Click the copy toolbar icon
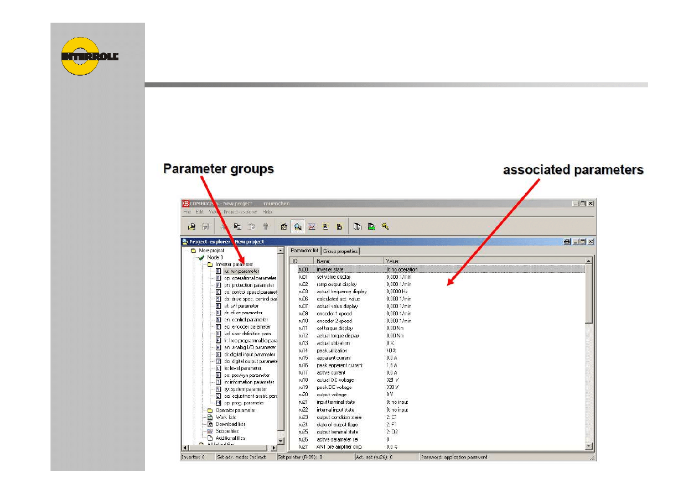 (237, 226)
